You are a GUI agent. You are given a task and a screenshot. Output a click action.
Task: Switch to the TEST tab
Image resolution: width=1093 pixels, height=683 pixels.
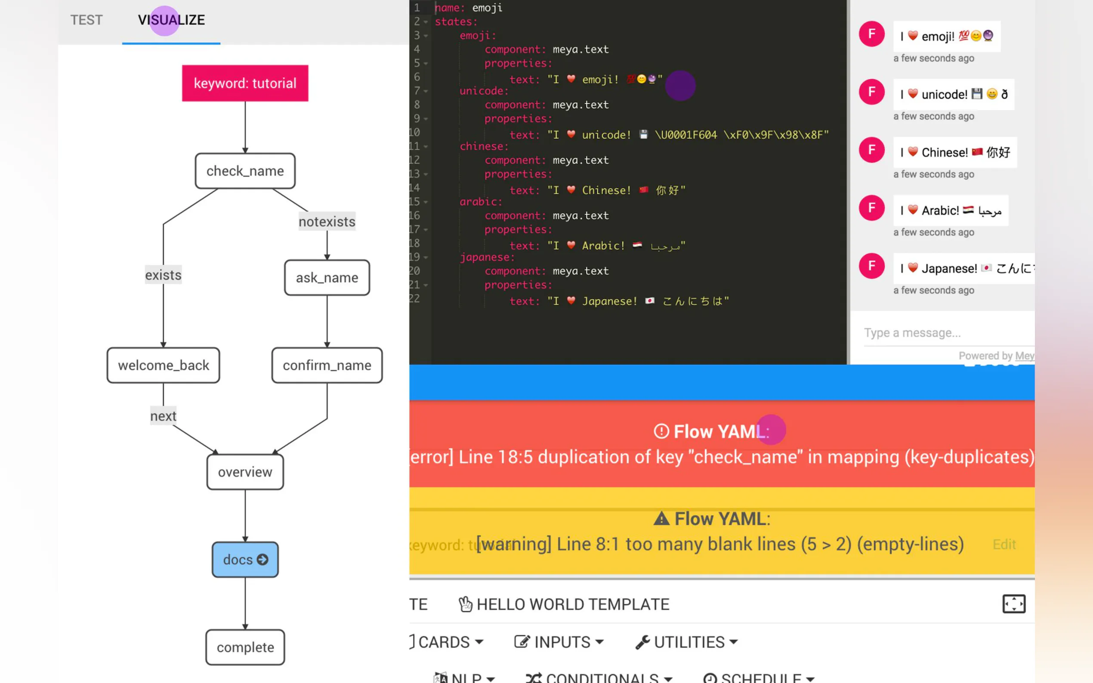click(x=86, y=20)
